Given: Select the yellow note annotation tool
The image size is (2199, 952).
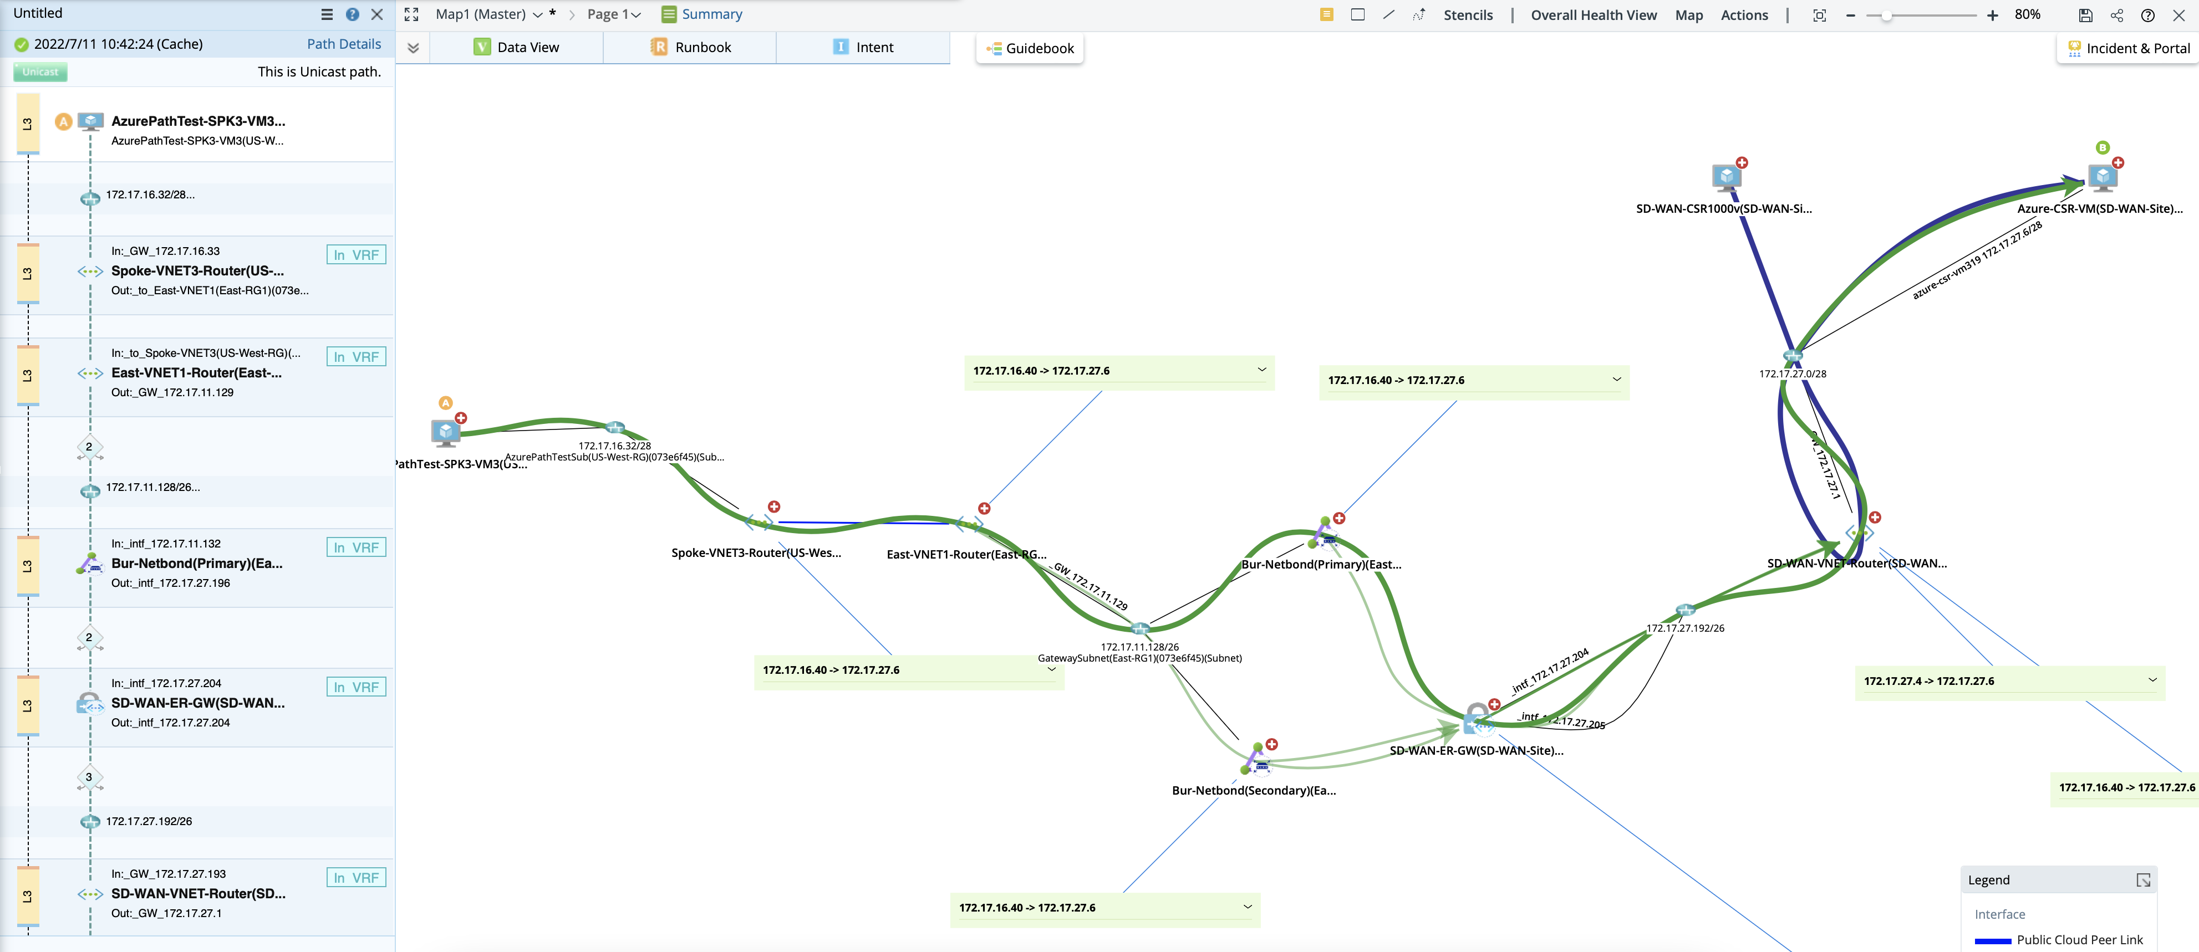Looking at the screenshot, I should (1327, 14).
